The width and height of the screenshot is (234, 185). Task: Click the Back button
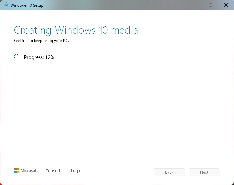pyautogui.click(x=169, y=172)
